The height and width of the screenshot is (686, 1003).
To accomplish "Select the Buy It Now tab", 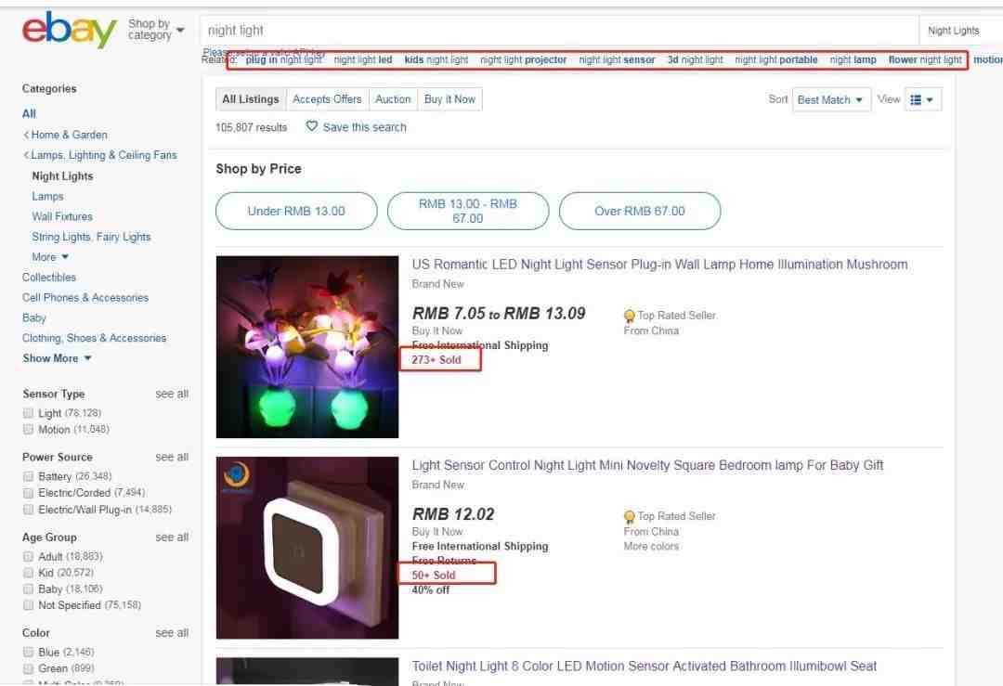I will [x=449, y=99].
